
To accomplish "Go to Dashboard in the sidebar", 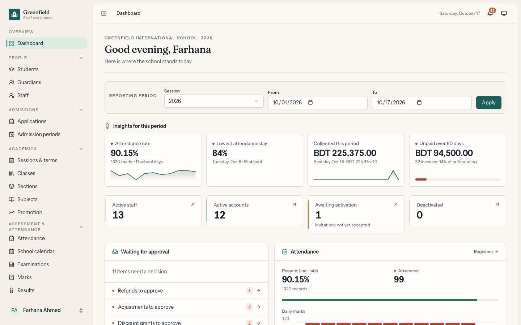I will pos(46,43).
